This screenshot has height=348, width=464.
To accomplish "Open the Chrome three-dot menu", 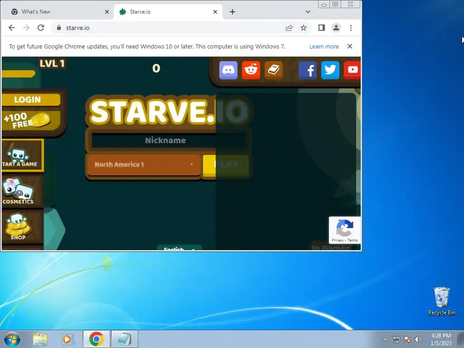I will click(x=351, y=28).
